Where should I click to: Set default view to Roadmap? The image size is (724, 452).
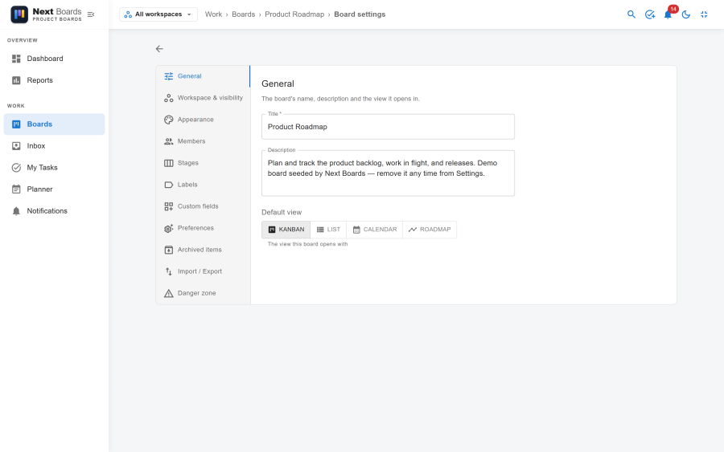pyautogui.click(x=430, y=230)
